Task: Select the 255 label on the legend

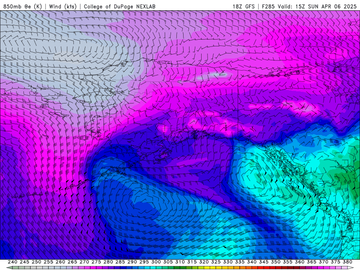Action: click(x=48, y=262)
